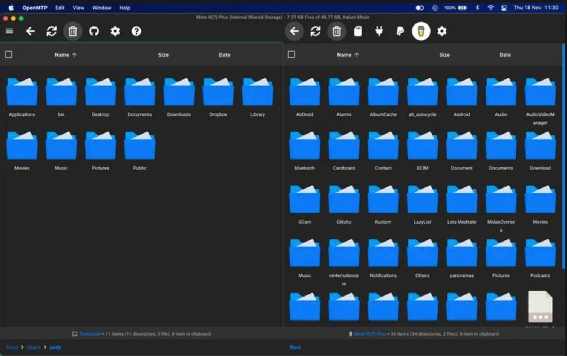The height and width of the screenshot is (356, 567).
Task: Refresh the left pane file list
Action: 52,31
